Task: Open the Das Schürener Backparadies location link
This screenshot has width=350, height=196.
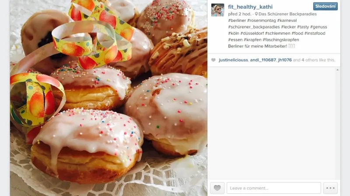Action: click(x=287, y=14)
